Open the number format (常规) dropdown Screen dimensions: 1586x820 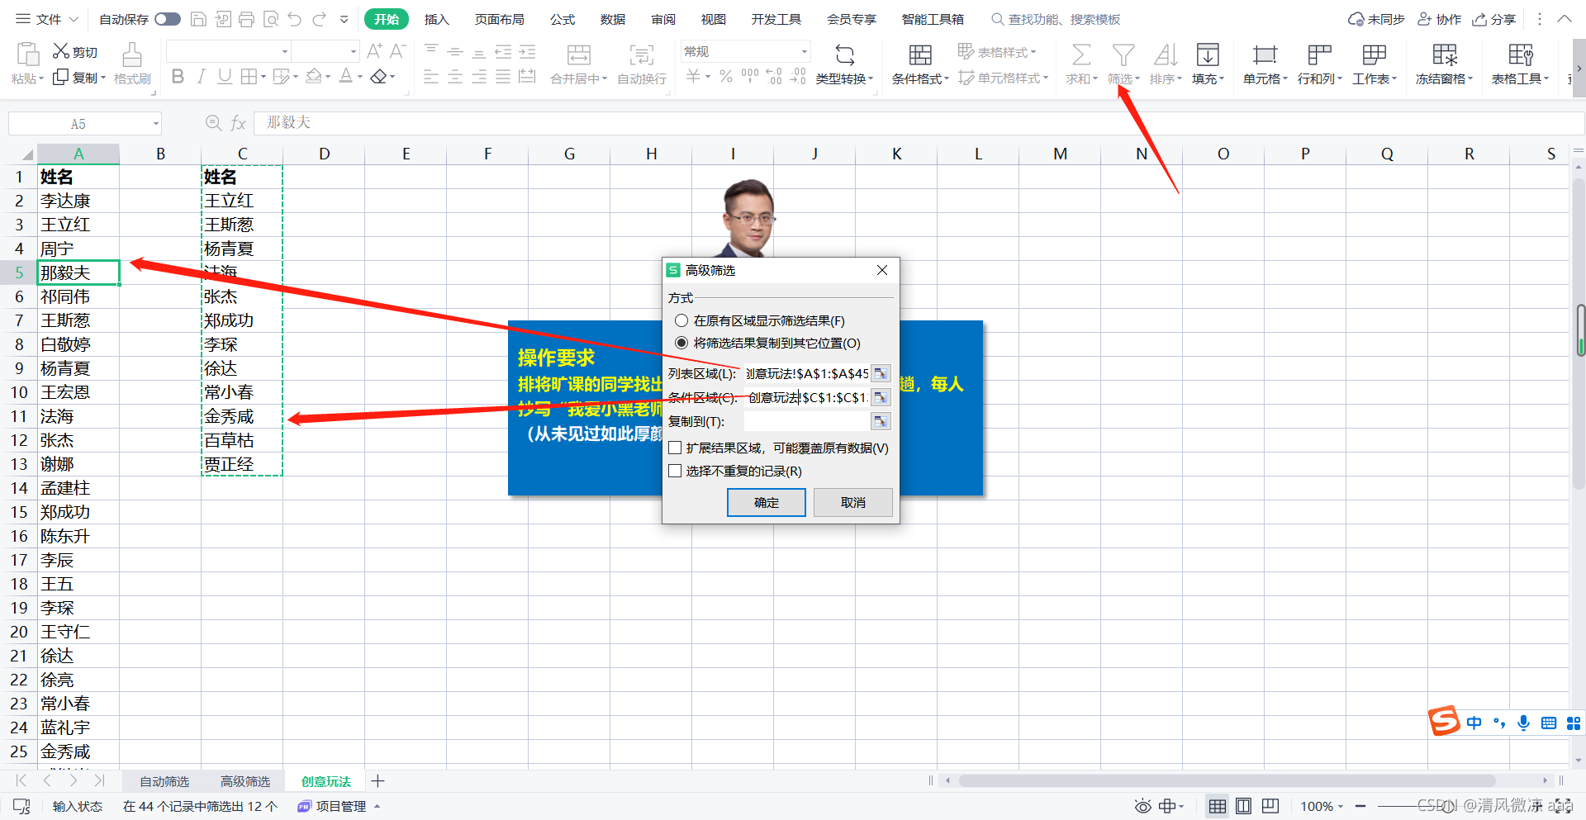click(x=804, y=51)
